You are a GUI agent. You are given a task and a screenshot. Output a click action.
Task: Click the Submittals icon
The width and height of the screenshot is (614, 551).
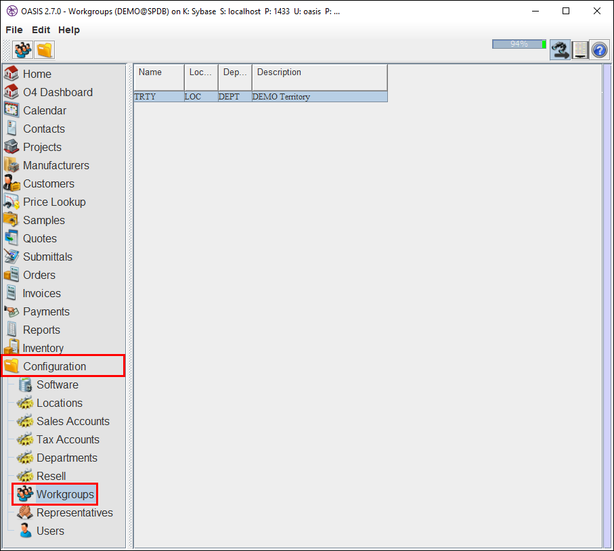click(x=12, y=257)
